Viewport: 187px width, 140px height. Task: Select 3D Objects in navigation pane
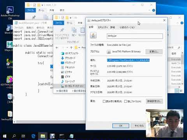70,53
